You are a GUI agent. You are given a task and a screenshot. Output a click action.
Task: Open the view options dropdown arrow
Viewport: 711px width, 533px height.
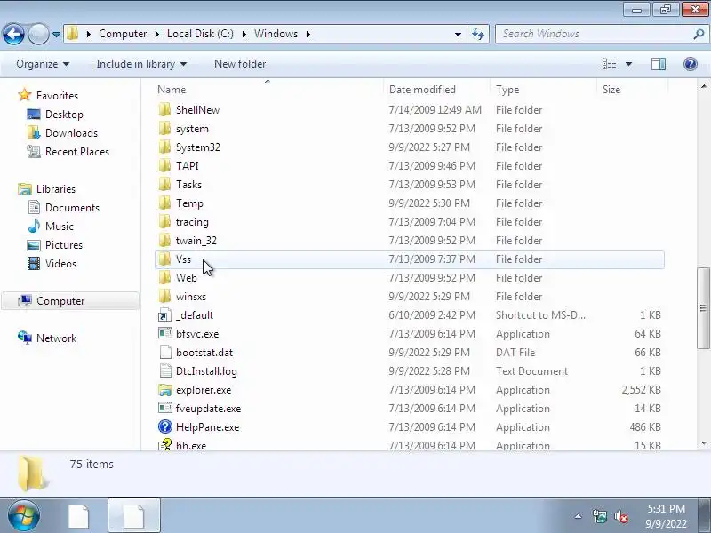tap(628, 64)
